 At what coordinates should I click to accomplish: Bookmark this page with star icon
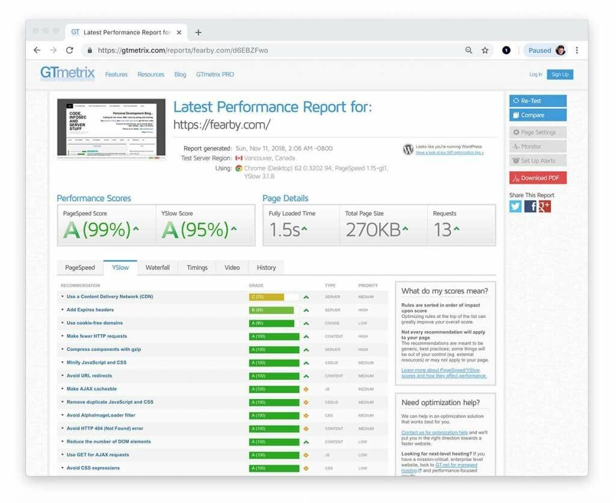pyautogui.click(x=485, y=50)
